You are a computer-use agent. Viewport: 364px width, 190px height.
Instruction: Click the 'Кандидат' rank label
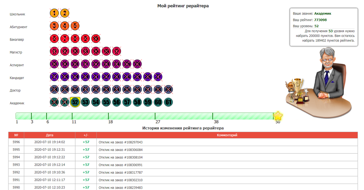click(17, 78)
